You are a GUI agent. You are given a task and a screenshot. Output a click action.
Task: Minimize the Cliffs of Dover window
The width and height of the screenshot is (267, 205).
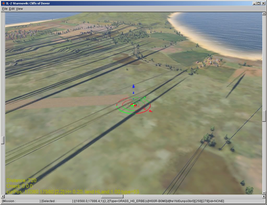(x=254, y=3)
